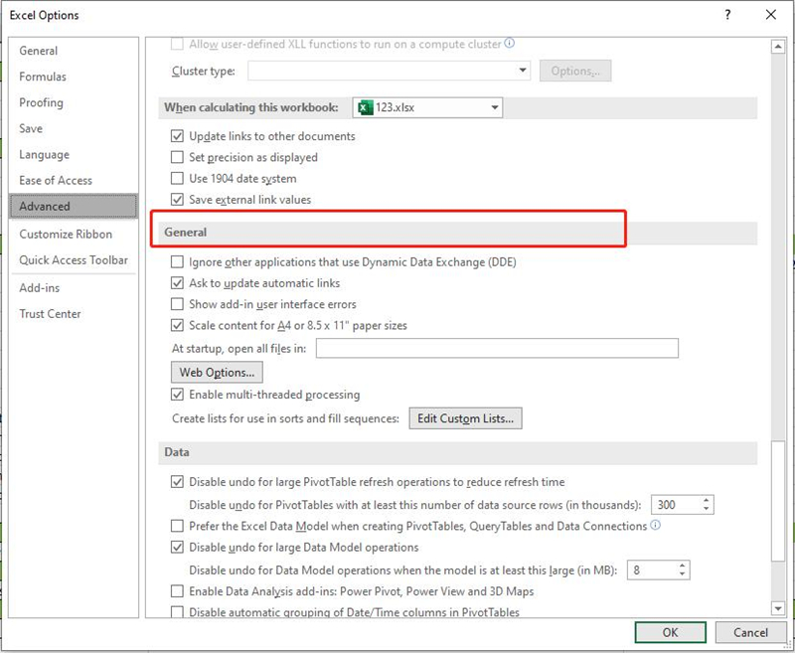Open the Cluster type dropdown
The width and height of the screenshot is (795, 653).
(523, 71)
